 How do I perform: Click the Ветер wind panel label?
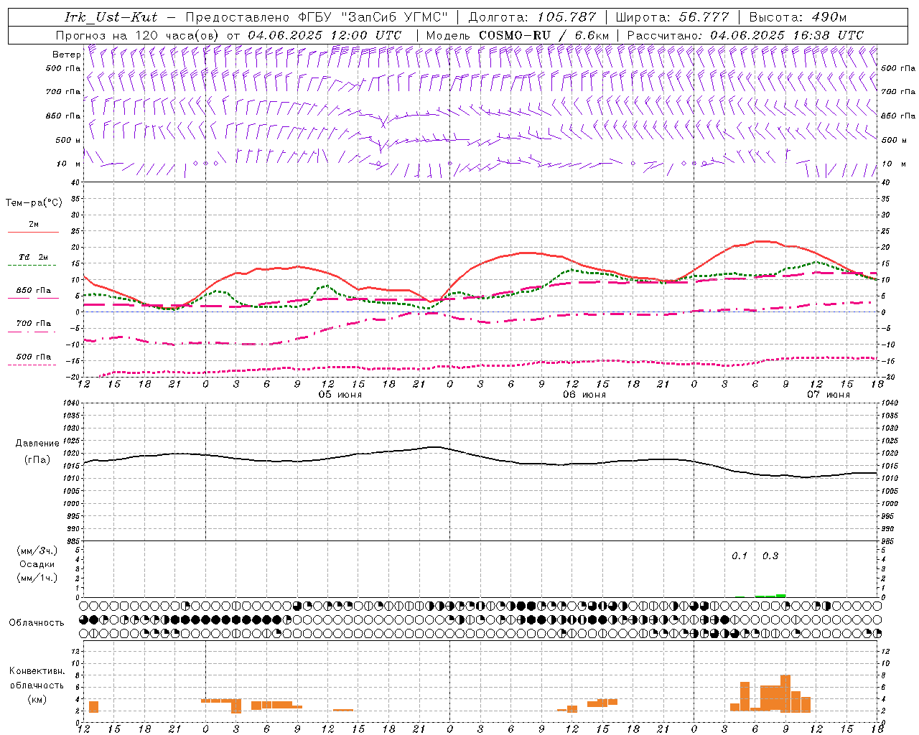click(x=66, y=55)
